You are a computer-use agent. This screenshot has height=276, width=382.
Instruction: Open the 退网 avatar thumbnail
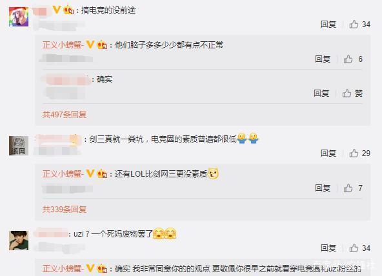point(19,146)
